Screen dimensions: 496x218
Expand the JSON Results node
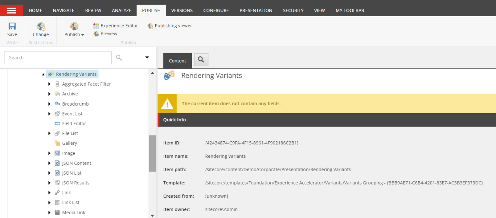(x=50, y=183)
